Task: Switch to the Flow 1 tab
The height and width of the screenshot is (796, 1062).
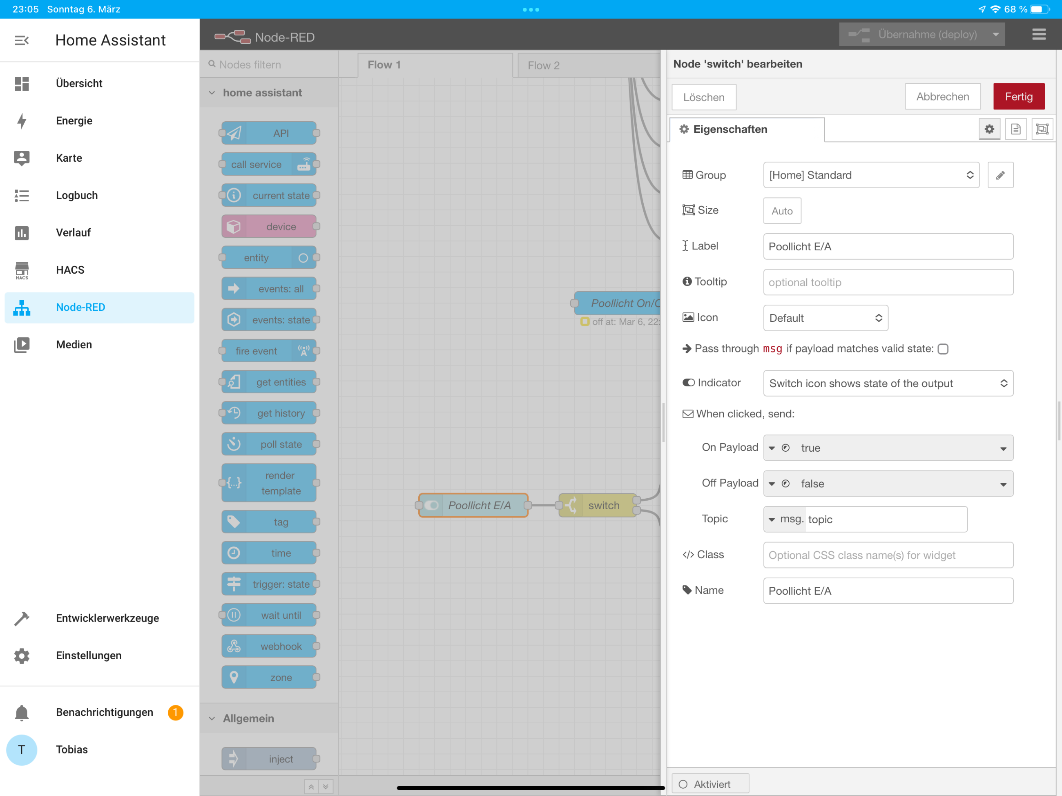Action: click(x=435, y=65)
